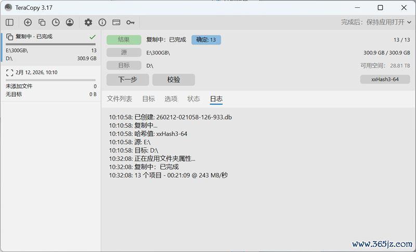Open the 完成后 保持应用打开 dropdown
Screen dimensions: 416x252
376,22
